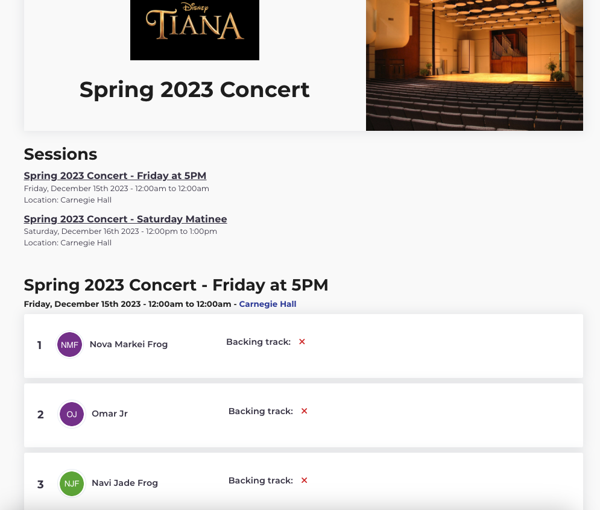Click the NMF purple avatar icon
Viewport: 600px width, 510px height.
tap(69, 345)
